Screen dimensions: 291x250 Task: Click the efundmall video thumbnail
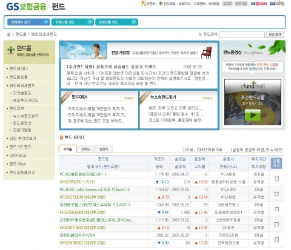(253, 102)
